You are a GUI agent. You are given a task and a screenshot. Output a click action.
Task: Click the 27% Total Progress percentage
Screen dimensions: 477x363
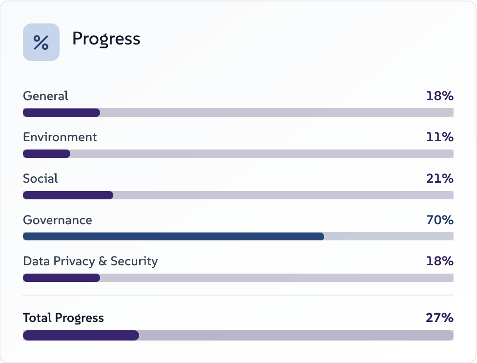coord(440,318)
